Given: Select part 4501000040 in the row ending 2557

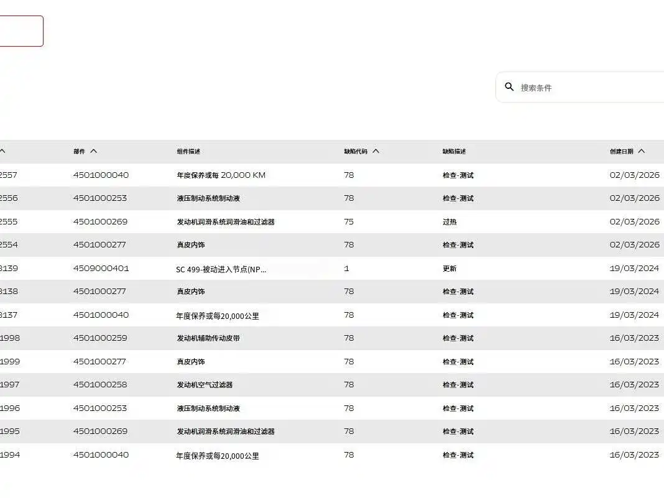Looking at the screenshot, I should [101, 175].
